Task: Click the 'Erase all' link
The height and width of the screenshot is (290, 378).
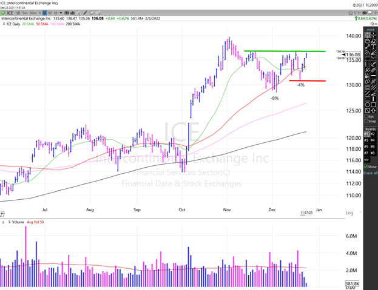Action: pyautogui.click(x=371, y=173)
